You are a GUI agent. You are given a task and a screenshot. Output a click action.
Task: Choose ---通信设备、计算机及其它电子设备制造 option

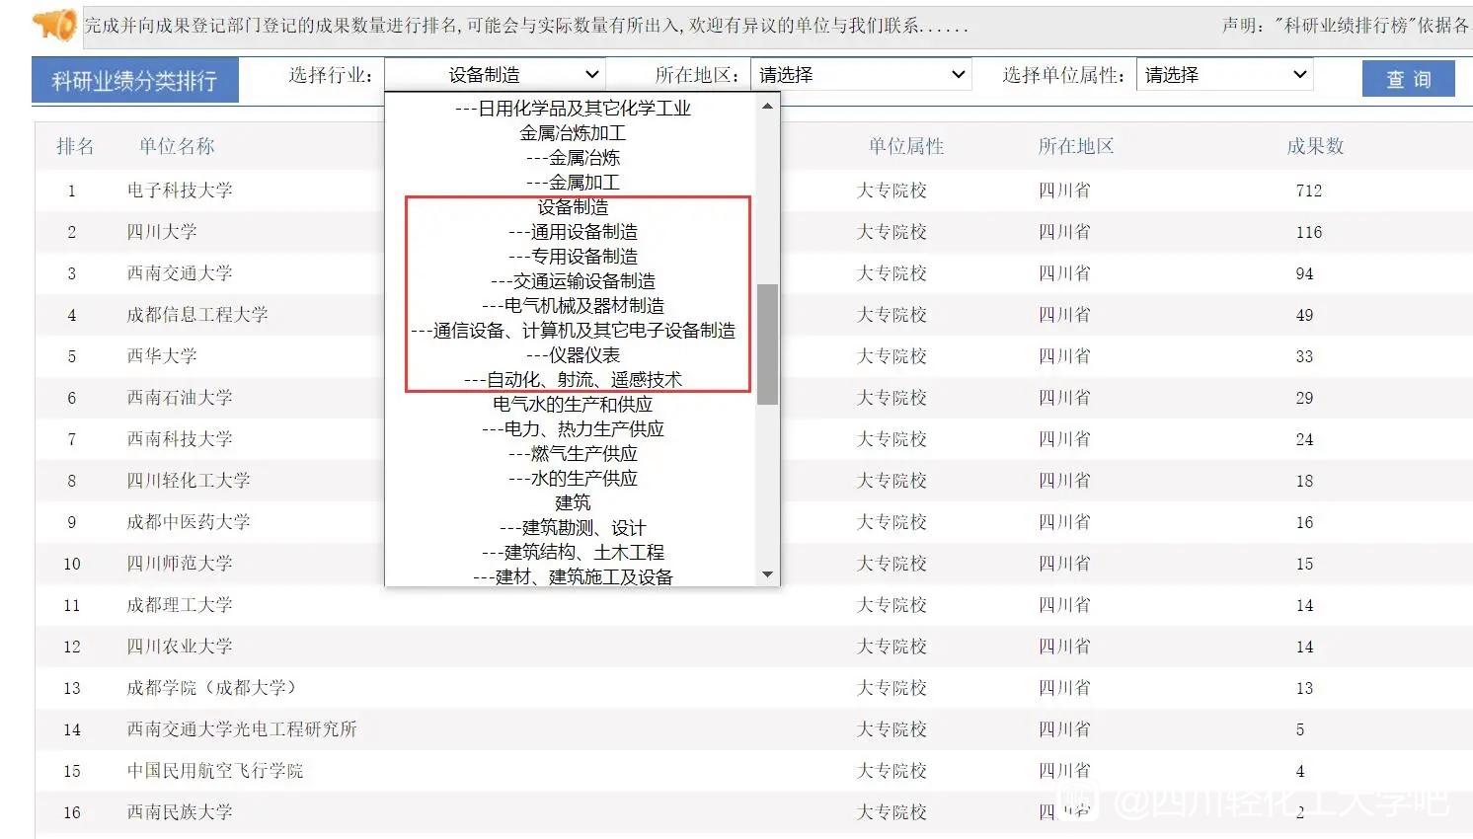tap(573, 331)
